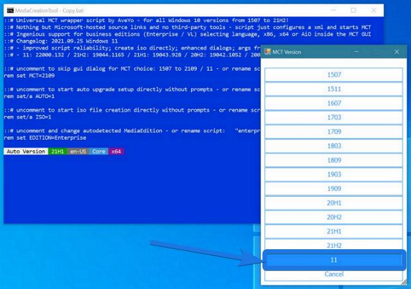Screen dimensions: 411x289
Task: Click the gray 'en-US' tag in console
Action: tap(78, 152)
